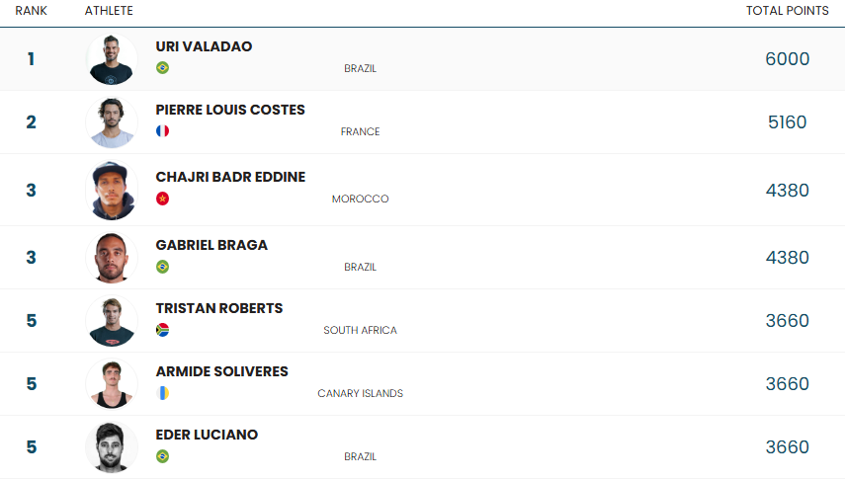Select Chajri Badr Eddine's athlete photo
The width and height of the screenshot is (845, 481).
point(112,191)
